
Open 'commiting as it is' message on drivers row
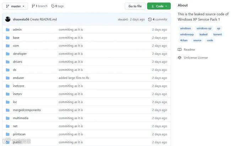71,62
